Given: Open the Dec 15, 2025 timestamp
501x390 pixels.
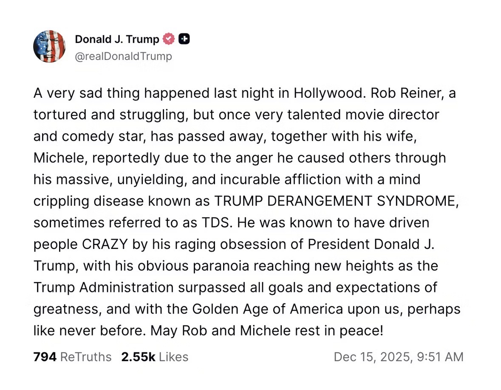Looking at the screenshot, I should click(x=398, y=357).
